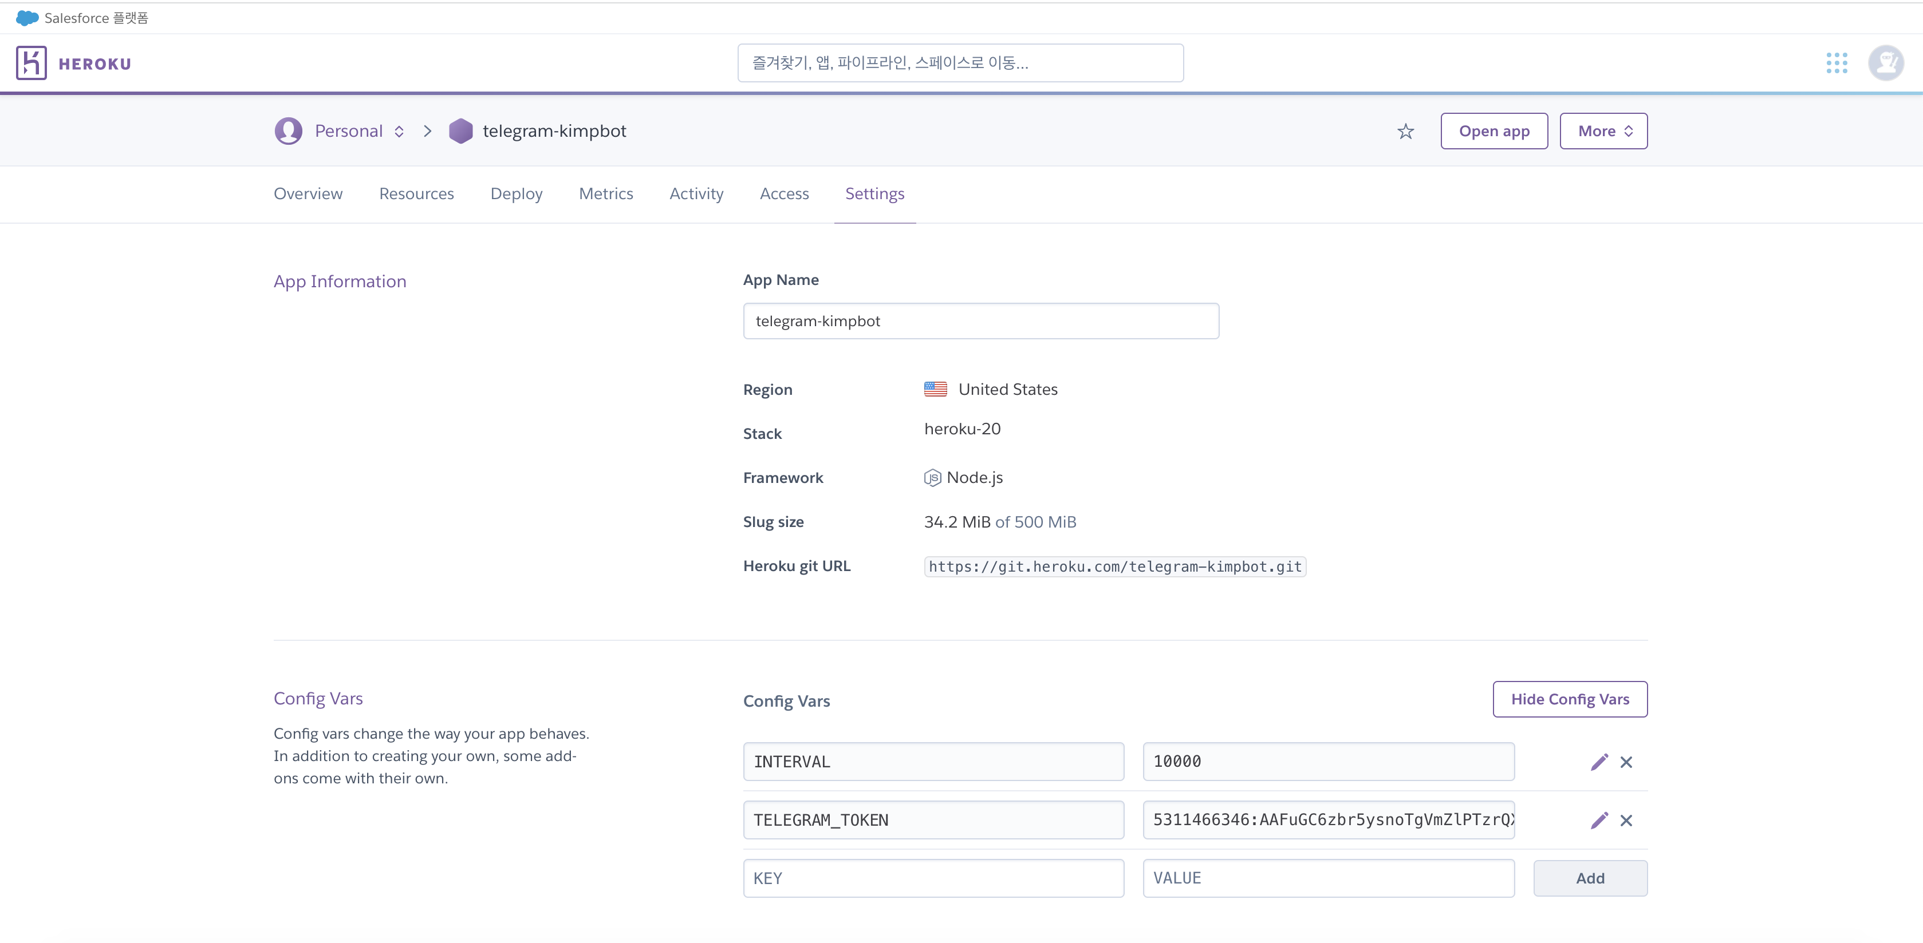Favorite the app with the star icon

[x=1406, y=131]
